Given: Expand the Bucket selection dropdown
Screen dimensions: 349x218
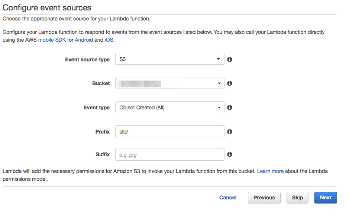Looking at the screenshot, I should click(x=169, y=83).
